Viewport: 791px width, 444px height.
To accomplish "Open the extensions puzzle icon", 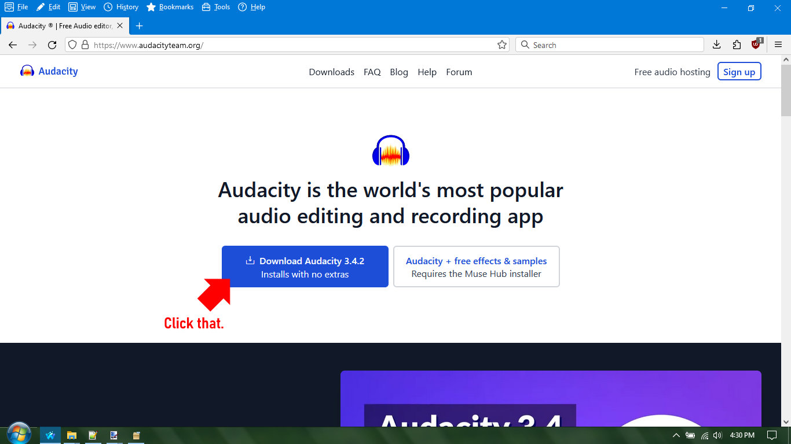I will coord(737,45).
